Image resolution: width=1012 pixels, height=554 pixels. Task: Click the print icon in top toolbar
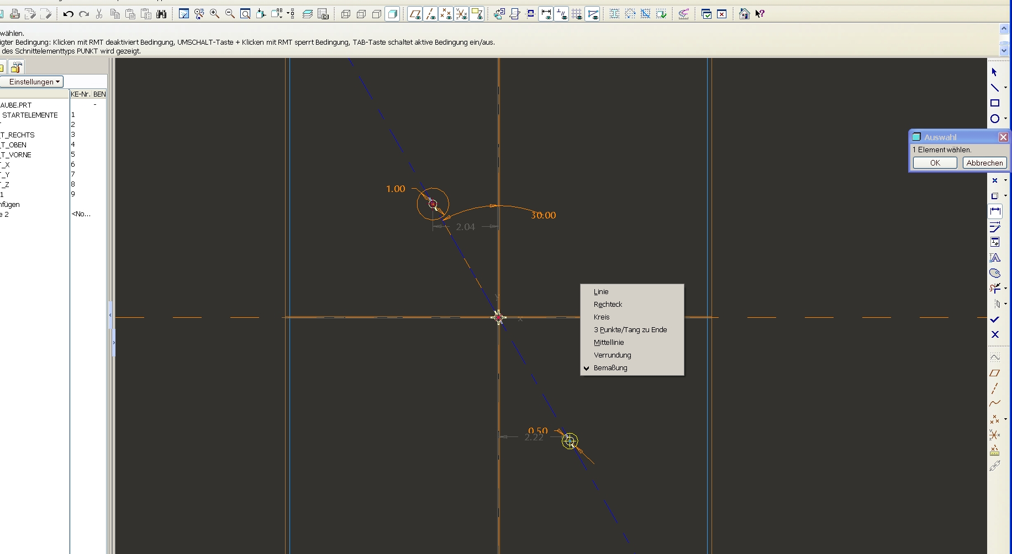click(x=15, y=14)
